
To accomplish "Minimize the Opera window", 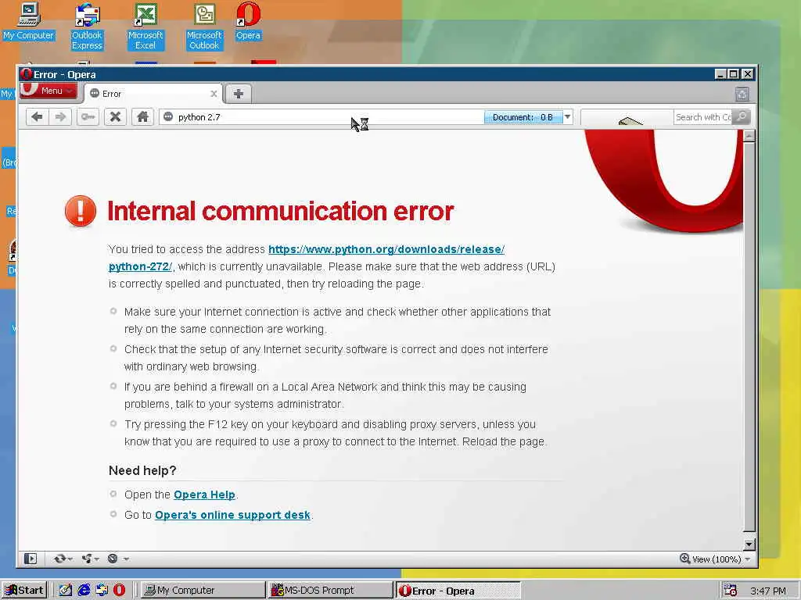I will pos(720,74).
